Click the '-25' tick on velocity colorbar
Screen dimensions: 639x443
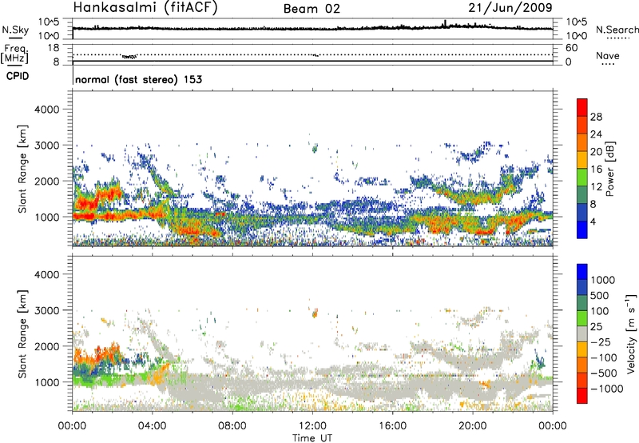tap(603, 342)
